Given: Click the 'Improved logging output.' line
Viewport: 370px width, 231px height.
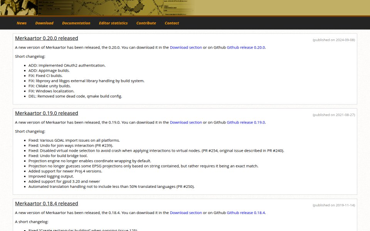Looking at the screenshot, I should coord(51,176).
